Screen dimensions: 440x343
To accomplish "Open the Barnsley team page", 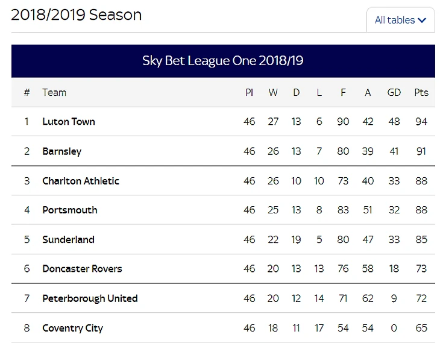I will (61, 151).
